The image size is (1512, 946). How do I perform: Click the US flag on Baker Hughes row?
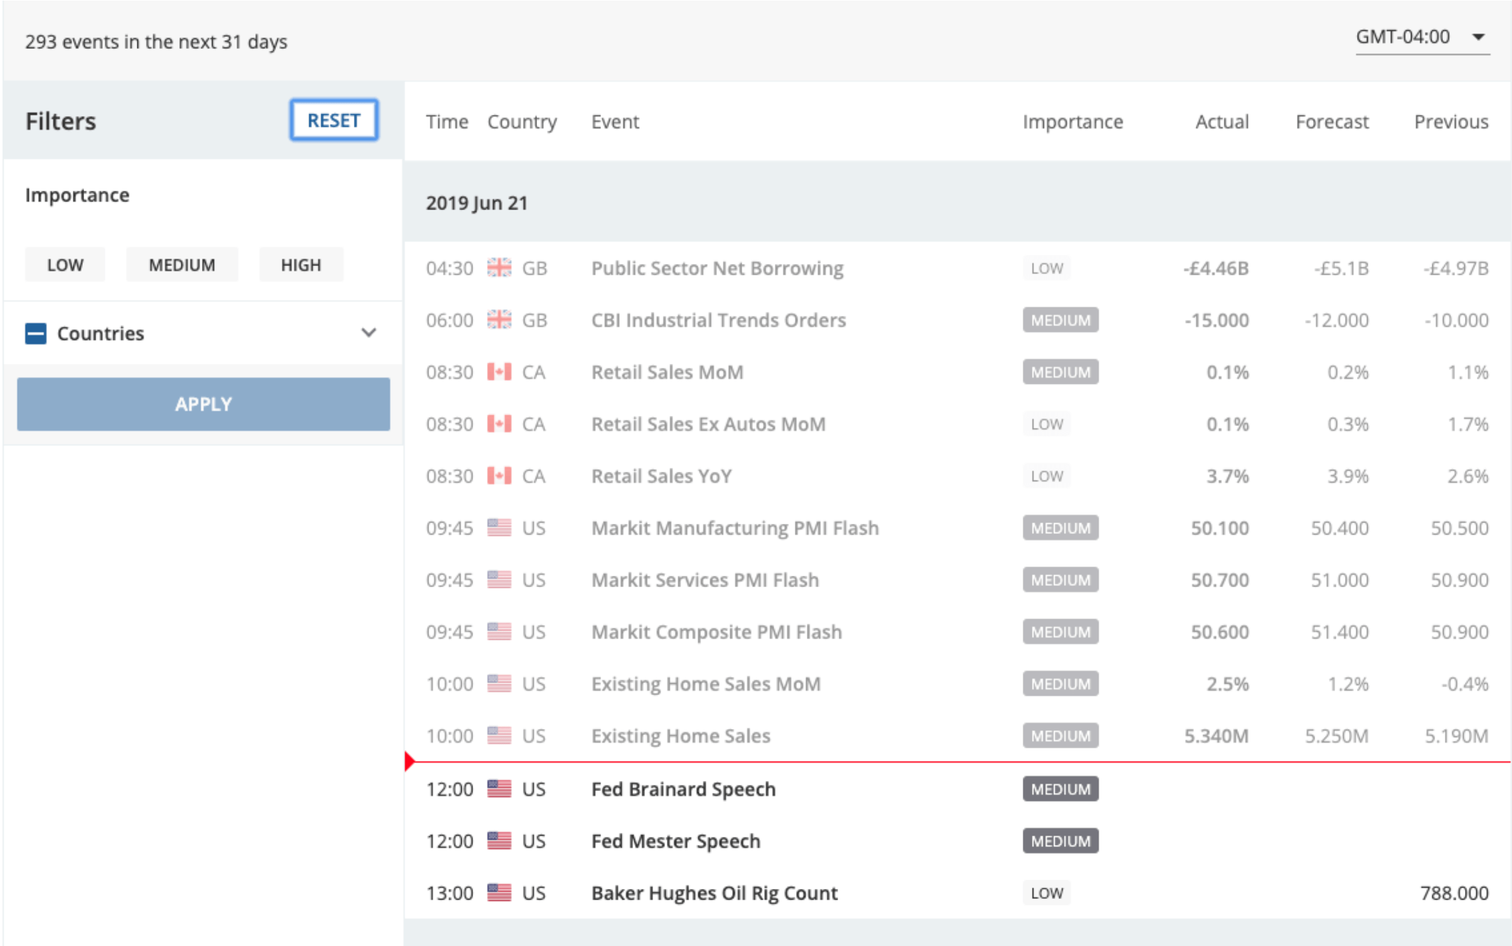click(x=499, y=893)
